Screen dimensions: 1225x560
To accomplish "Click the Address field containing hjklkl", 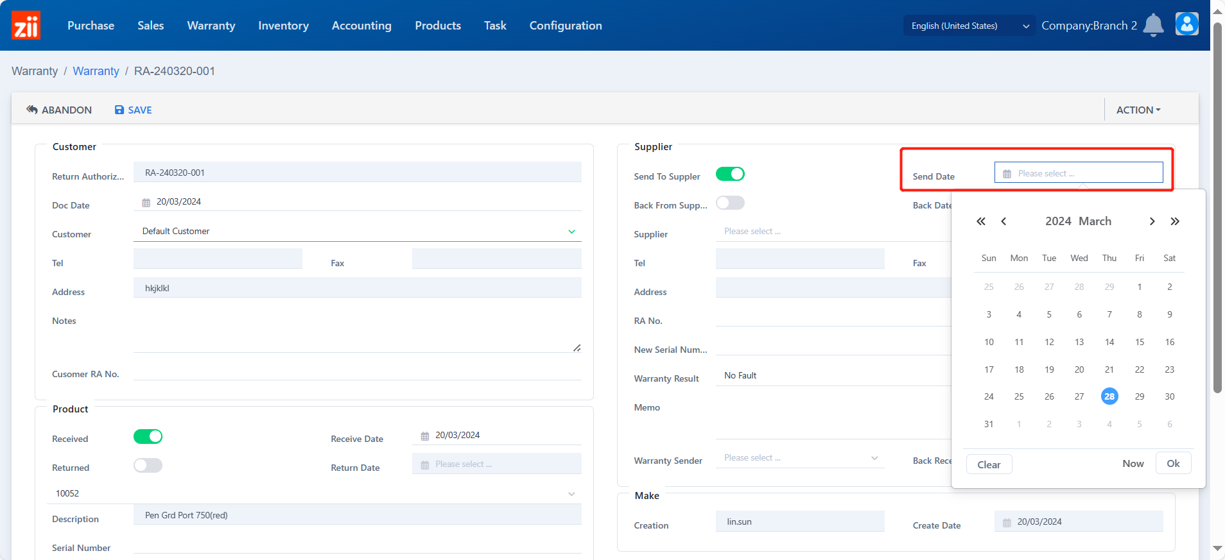I will [x=357, y=287].
